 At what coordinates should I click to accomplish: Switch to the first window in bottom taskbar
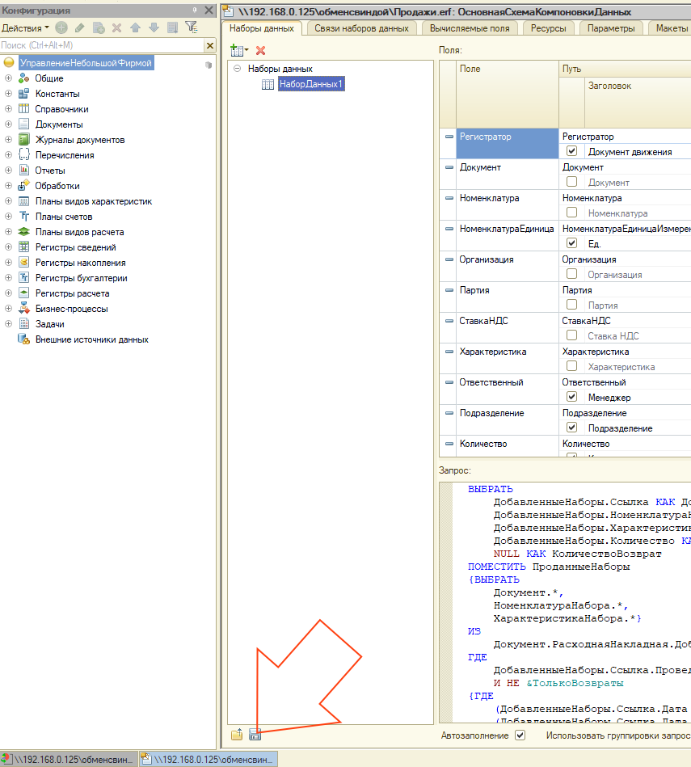tap(69, 759)
